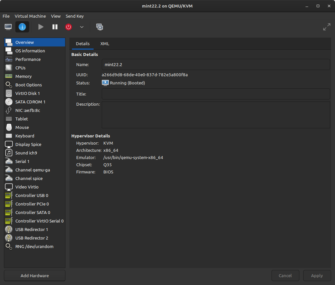Select the NIC :ae:fb:8c network entry
This screenshot has height=285, width=335.
35,111
